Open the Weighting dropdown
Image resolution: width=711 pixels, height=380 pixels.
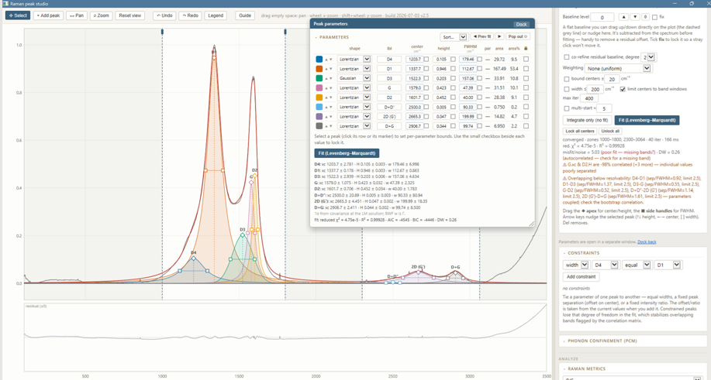pyautogui.click(x=618, y=68)
